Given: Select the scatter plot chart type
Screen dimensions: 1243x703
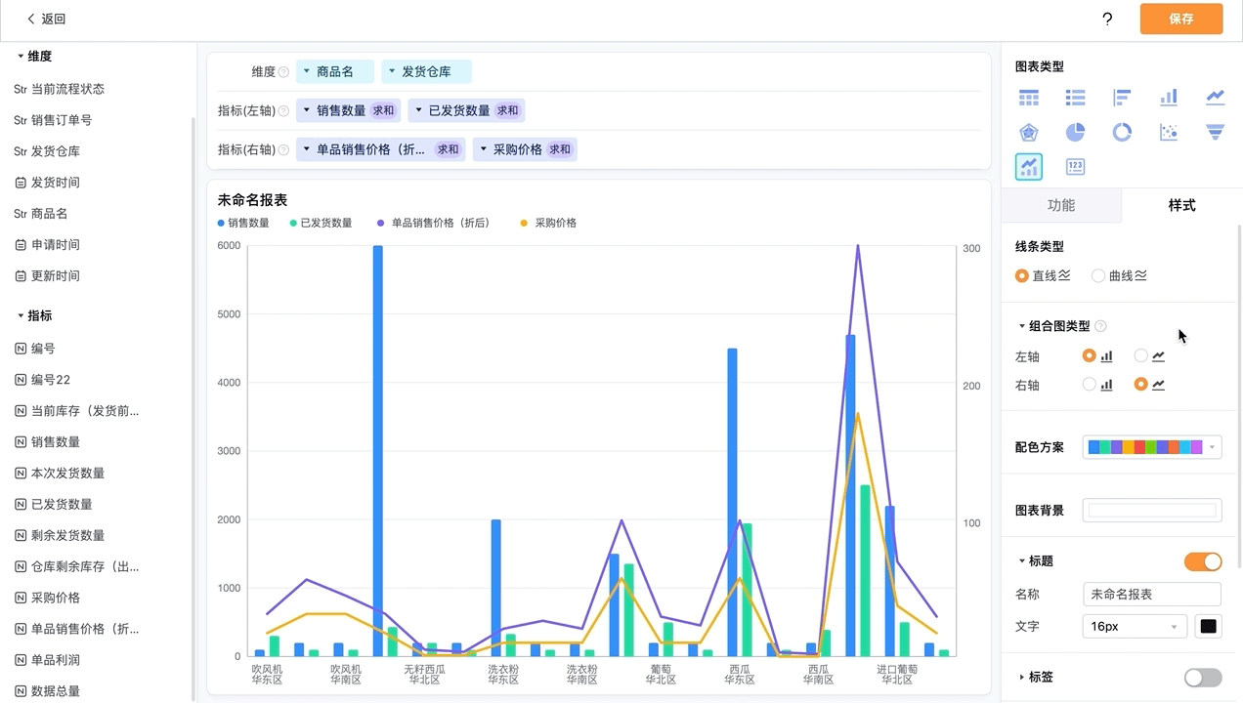Looking at the screenshot, I should (x=1169, y=132).
